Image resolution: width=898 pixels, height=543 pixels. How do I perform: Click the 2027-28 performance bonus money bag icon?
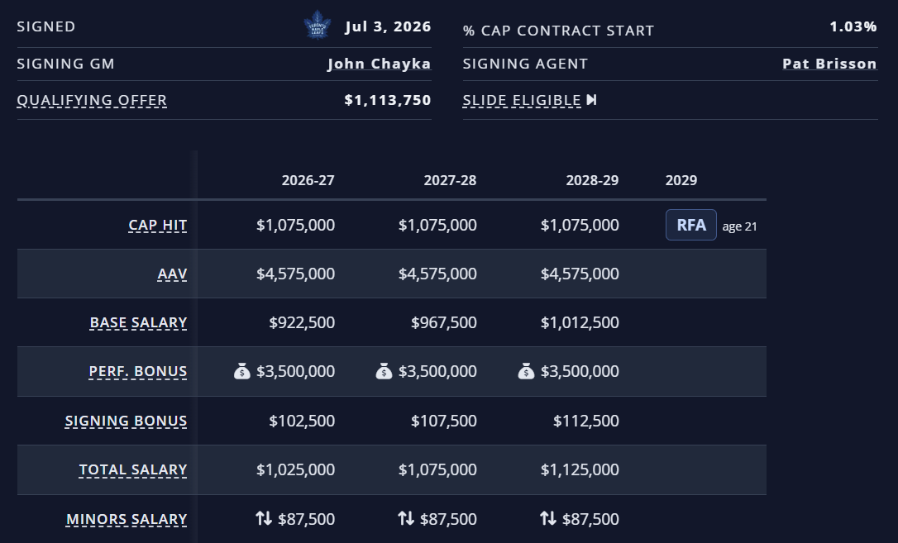pos(384,371)
